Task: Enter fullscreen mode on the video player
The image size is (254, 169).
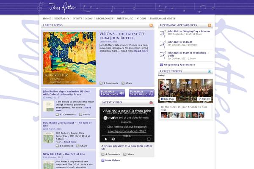Action: click(149, 139)
